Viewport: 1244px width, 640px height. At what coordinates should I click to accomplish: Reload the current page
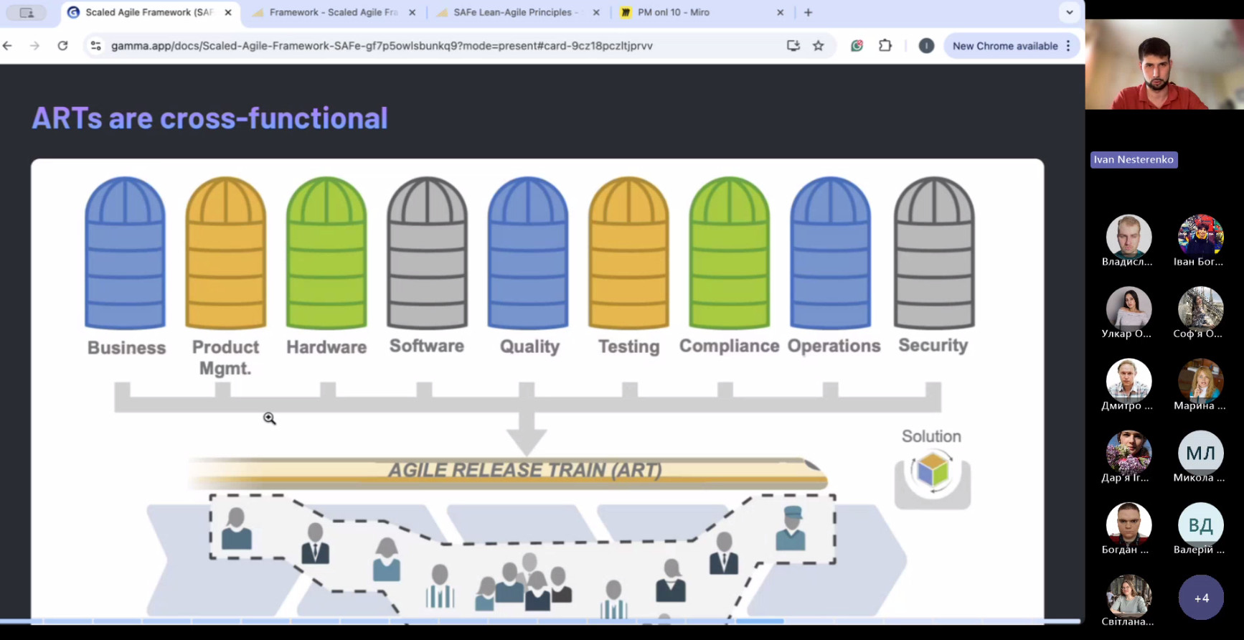63,46
